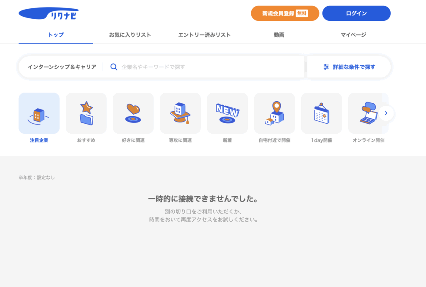
Task: Click the 卒年度：設定なし text
Action: (37, 177)
